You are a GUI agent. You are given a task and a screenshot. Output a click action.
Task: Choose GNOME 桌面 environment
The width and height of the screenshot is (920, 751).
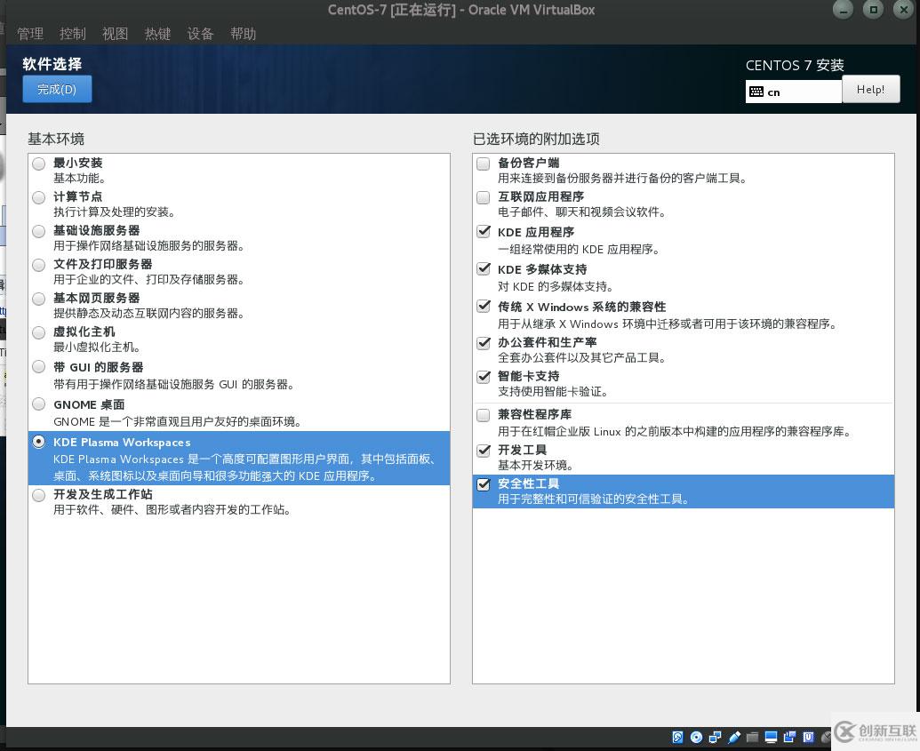click(39, 404)
